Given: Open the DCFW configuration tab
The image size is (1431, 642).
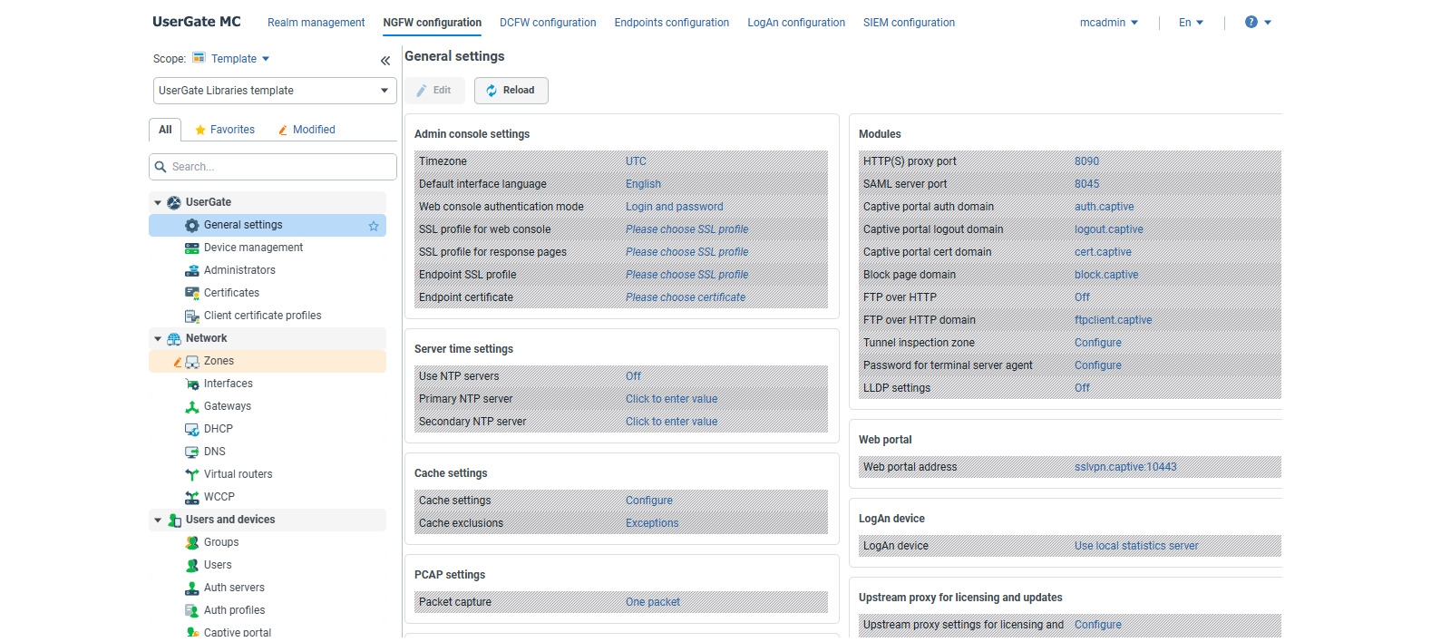Looking at the screenshot, I should (548, 23).
